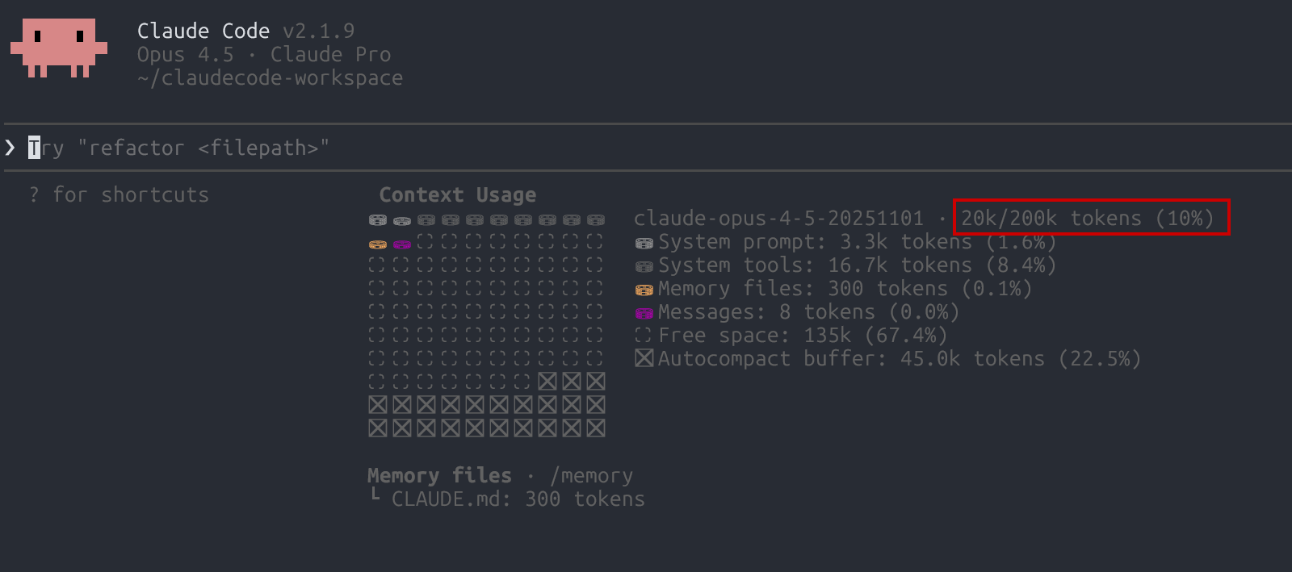The width and height of the screenshot is (1292, 572).
Task: Click the pink Claude Code mascot logo
Action: click(58, 48)
